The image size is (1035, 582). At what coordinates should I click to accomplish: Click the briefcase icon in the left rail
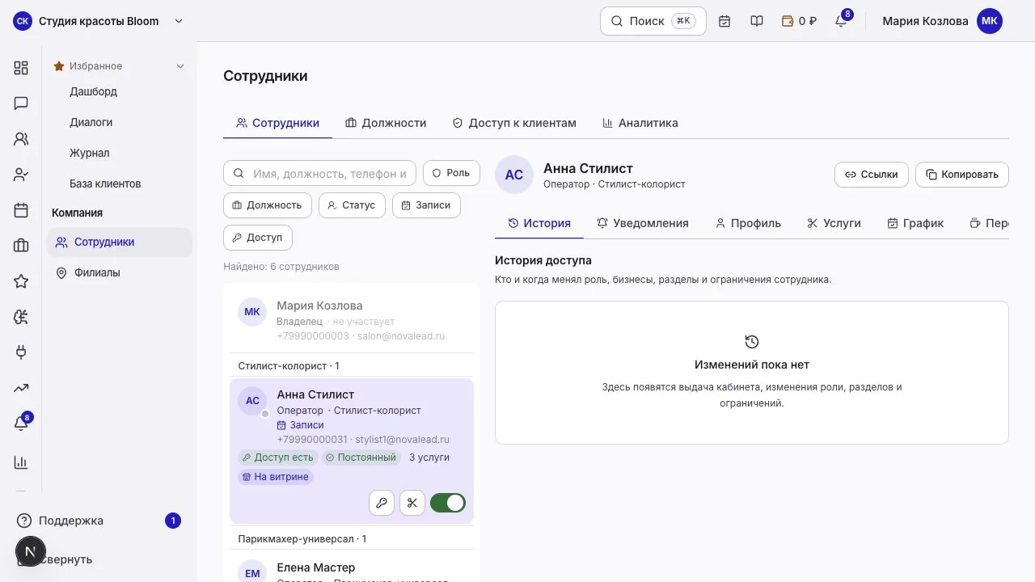pyautogui.click(x=21, y=246)
